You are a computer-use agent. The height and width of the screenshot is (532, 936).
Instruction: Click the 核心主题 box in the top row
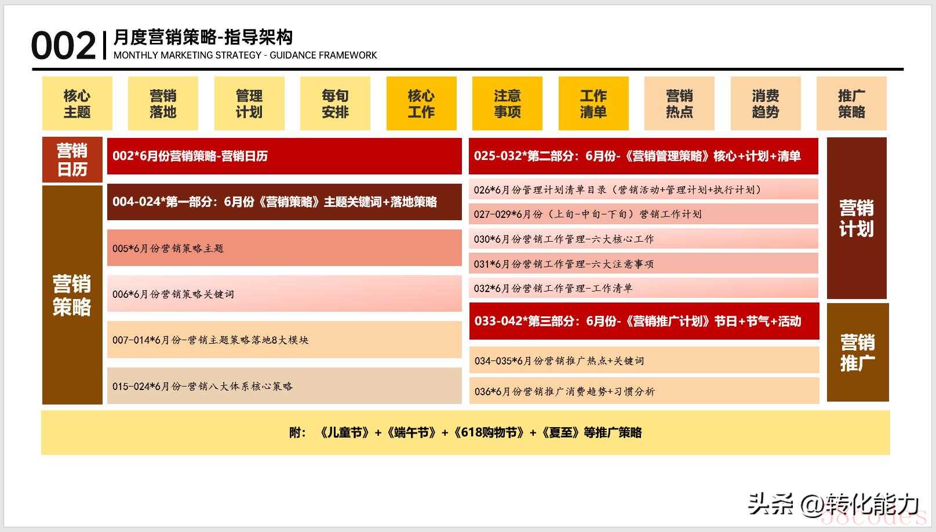coord(77,103)
